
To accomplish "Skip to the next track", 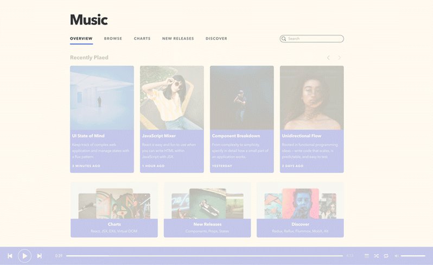I will [x=40, y=256].
